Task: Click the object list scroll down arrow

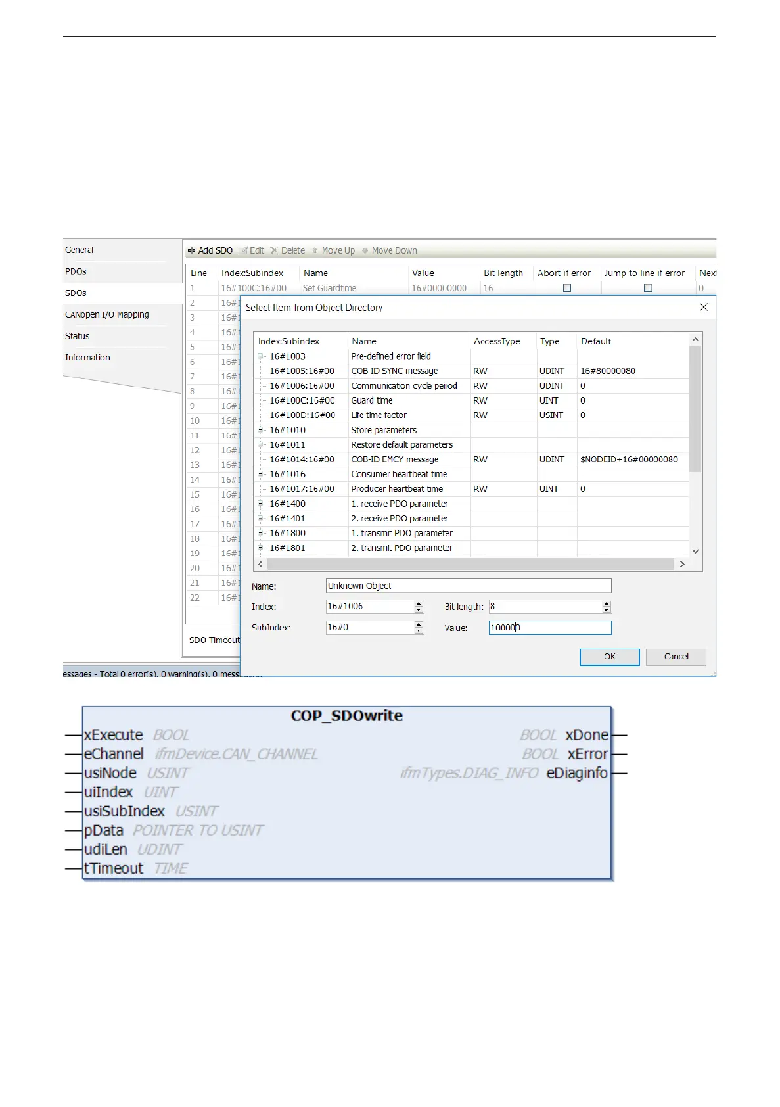Action: click(695, 552)
